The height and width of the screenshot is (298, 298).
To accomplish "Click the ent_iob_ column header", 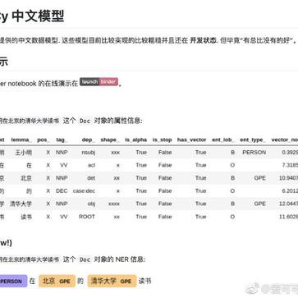I will pyautogui.click(x=223, y=140).
